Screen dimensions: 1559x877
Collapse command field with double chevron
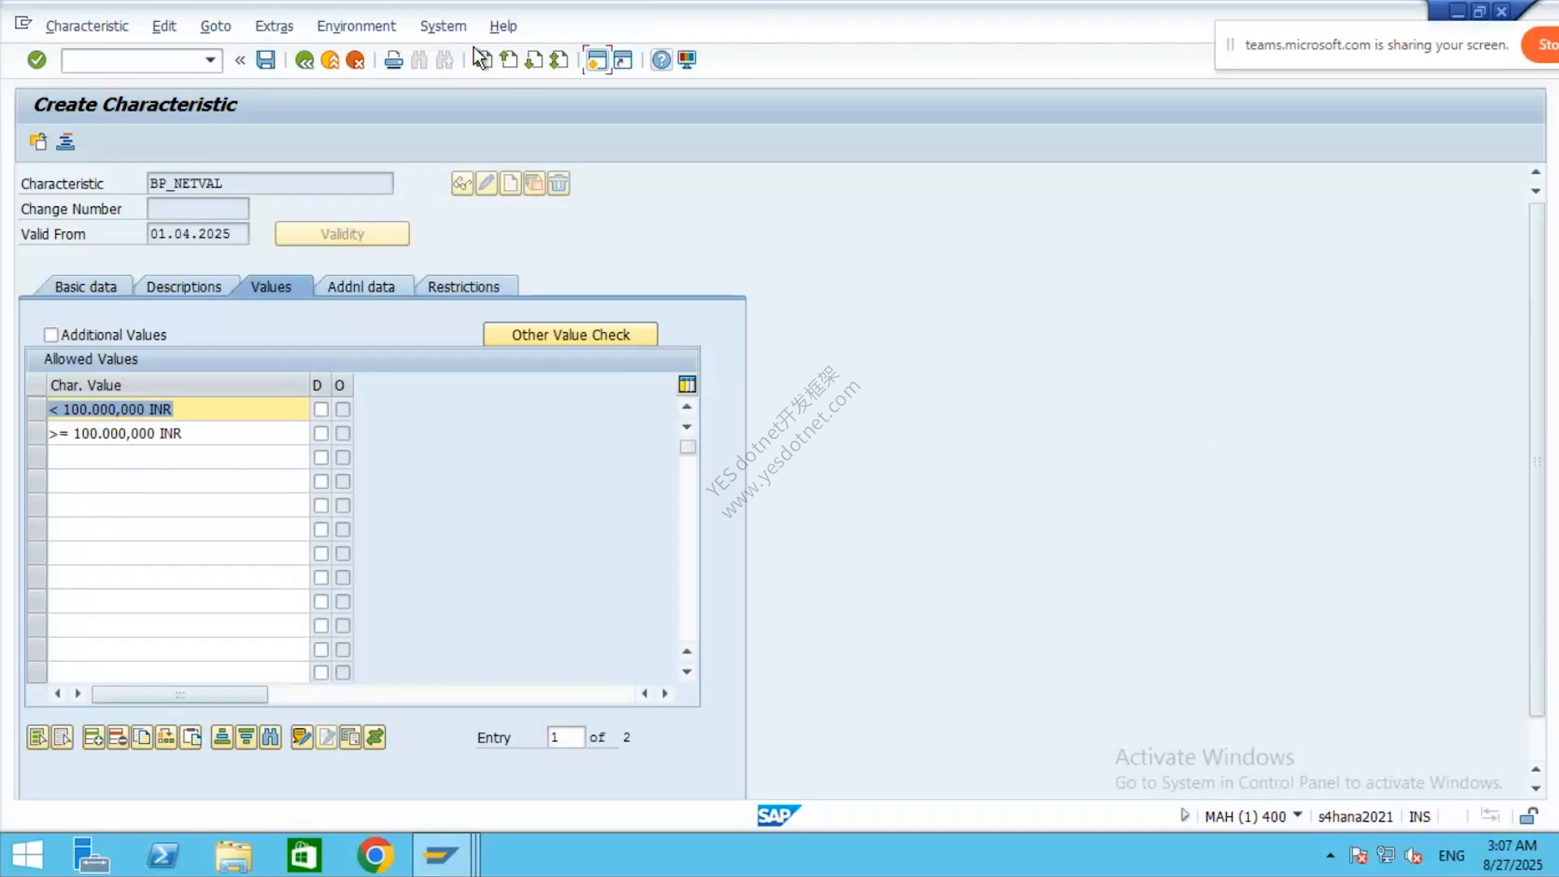point(240,60)
